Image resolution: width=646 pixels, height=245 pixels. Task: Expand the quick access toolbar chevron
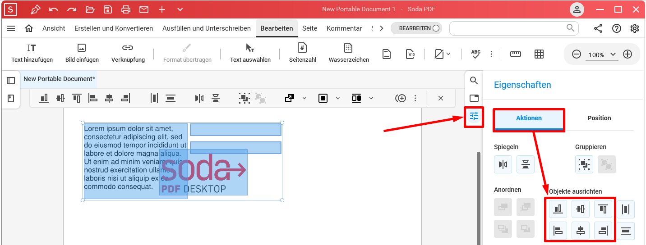180,9
